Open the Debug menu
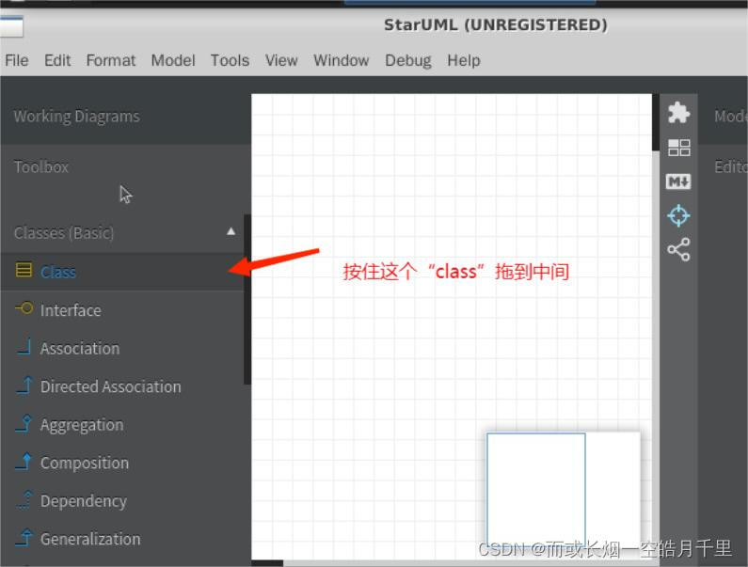748x567 pixels. [407, 60]
